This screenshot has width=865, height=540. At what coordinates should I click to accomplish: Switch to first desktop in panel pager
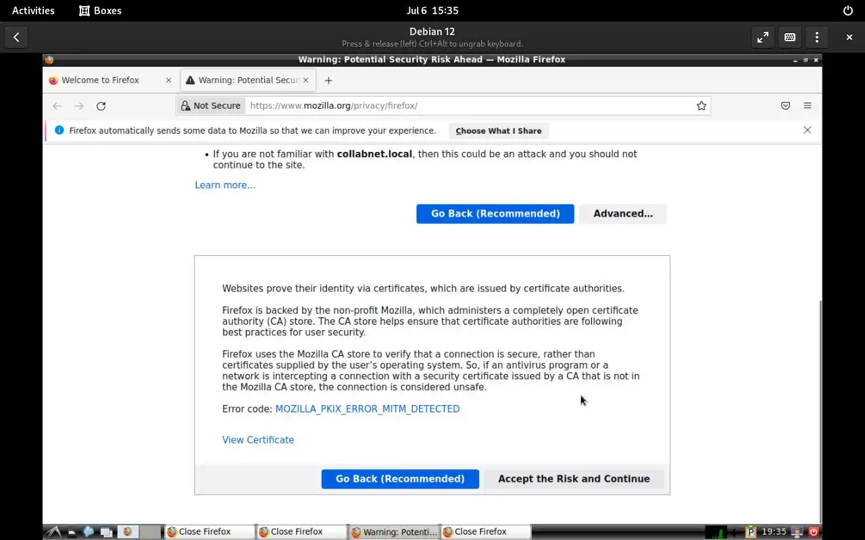point(129,532)
